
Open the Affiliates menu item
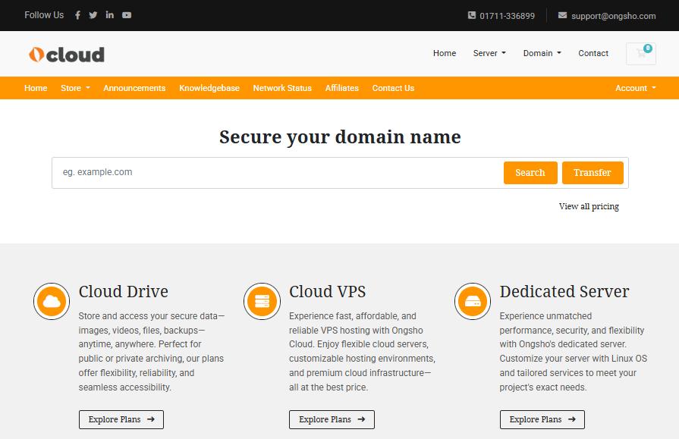click(x=341, y=88)
